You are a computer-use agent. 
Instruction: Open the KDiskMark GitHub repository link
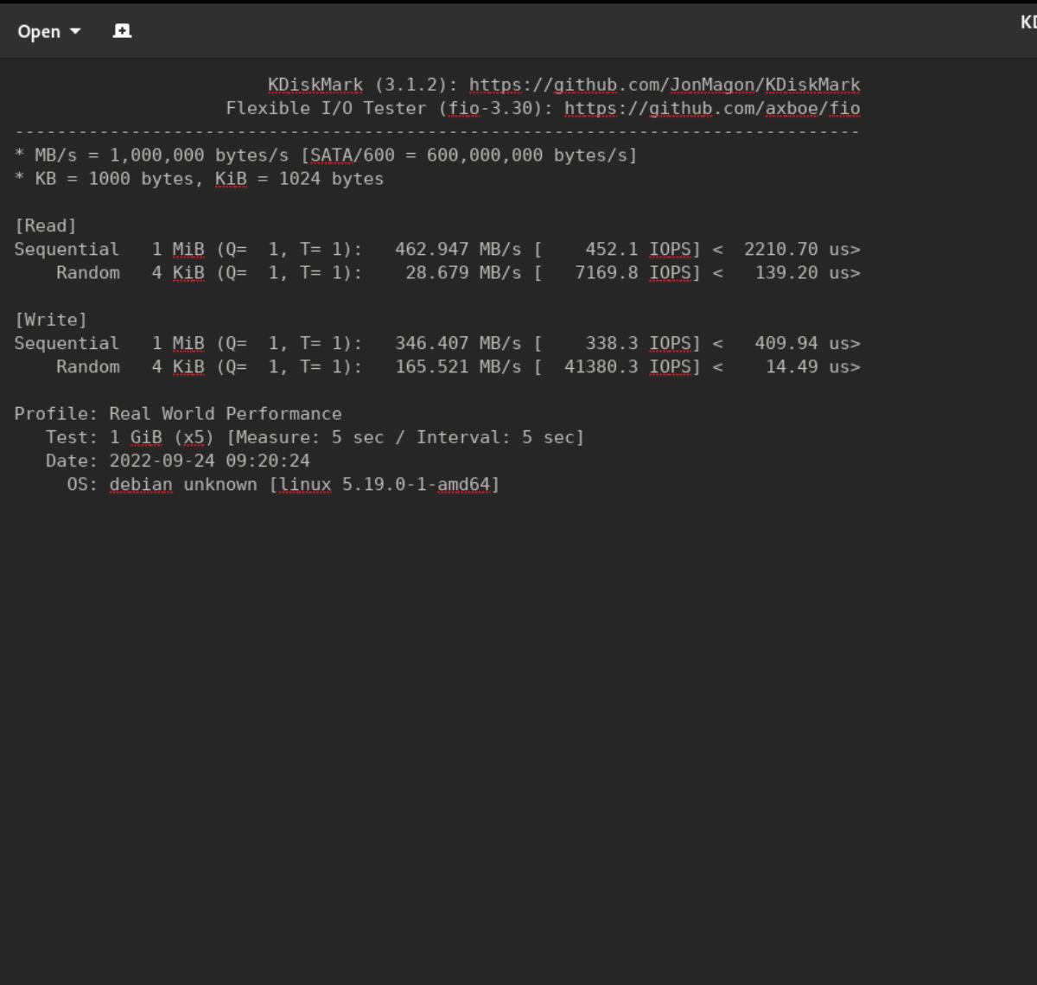pyautogui.click(x=662, y=84)
